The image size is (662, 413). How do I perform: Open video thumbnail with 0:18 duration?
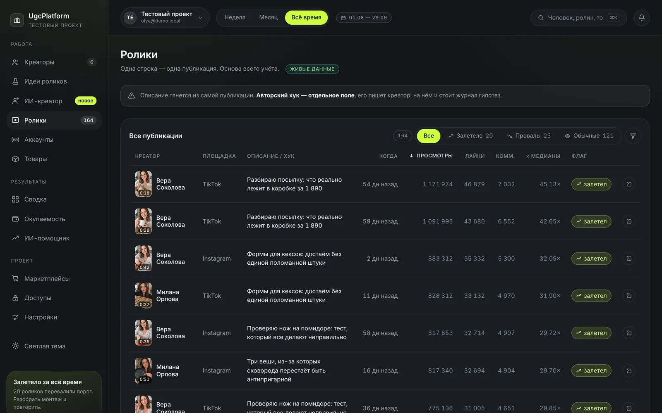144,184
